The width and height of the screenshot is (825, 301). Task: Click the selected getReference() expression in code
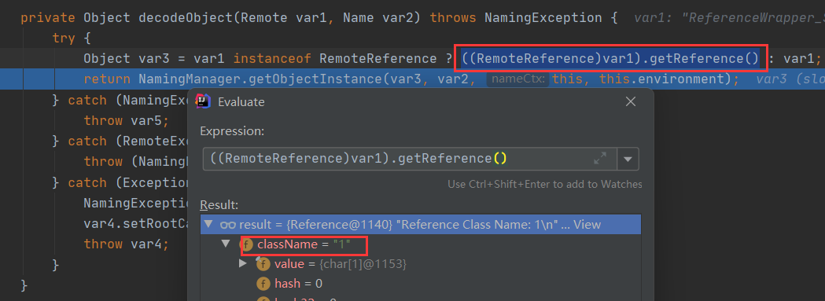click(x=610, y=58)
